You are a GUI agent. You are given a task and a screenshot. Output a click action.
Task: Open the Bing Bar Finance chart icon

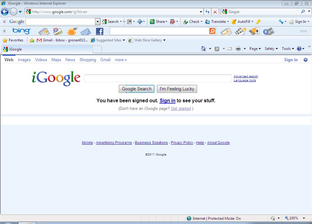click(x=226, y=31)
